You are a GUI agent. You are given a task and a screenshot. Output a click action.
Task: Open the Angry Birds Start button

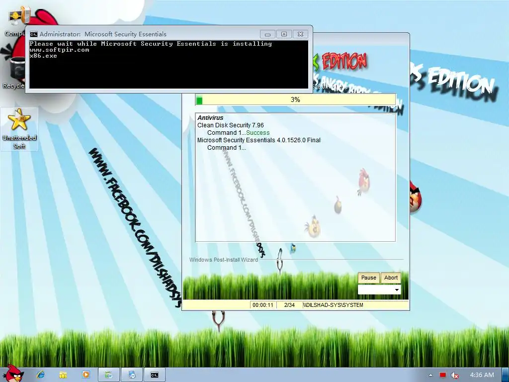pyautogui.click(x=13, y=374)
